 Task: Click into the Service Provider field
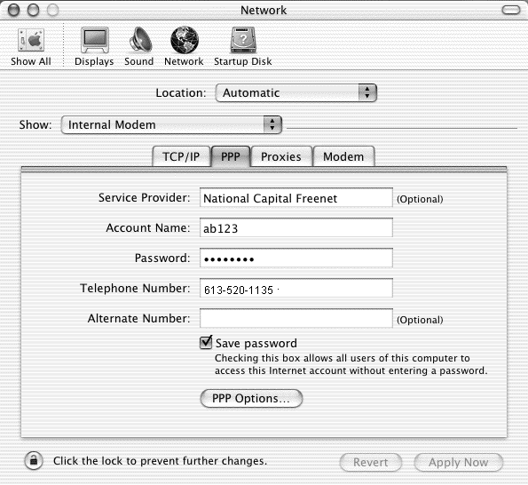296,198
